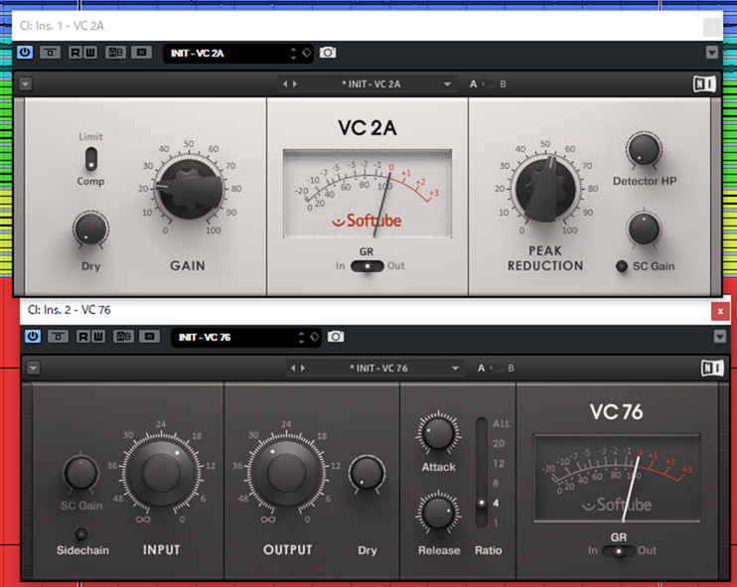This screenshot has width=737, height=587.
Task: Click the Write automation button in VC 76
Action: (x=98, y=337)
